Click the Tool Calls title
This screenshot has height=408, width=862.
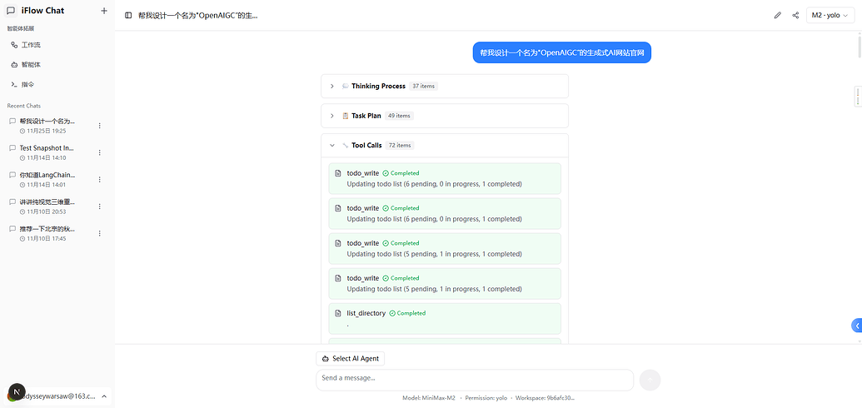pyautogui.click(x=366, y=146)
